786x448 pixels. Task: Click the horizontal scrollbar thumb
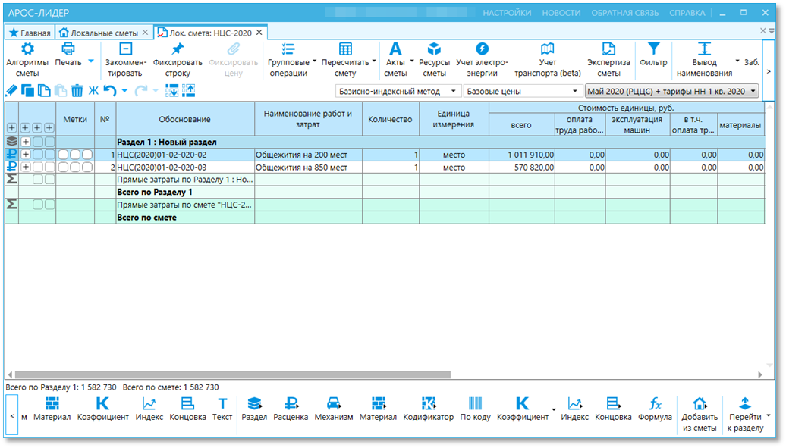click(x=233, y=374)
